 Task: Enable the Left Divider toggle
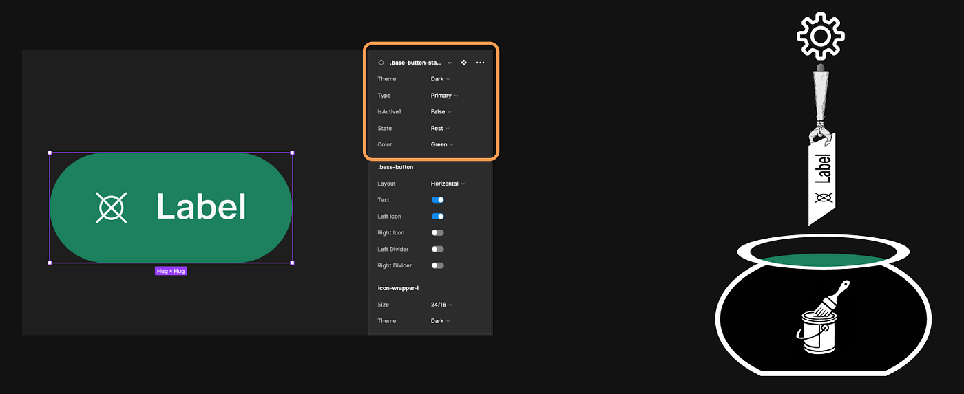coord(438,249)
